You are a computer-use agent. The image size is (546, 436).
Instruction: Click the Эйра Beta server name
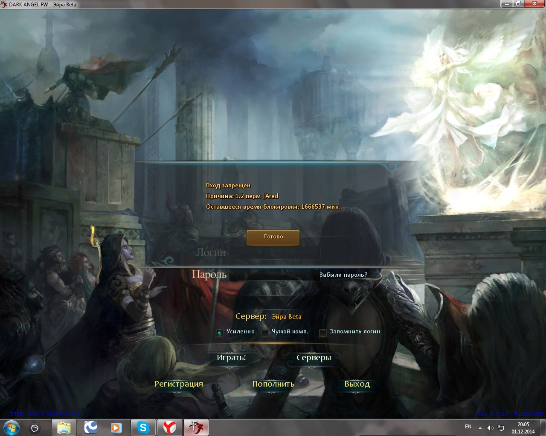coord(286,317)
